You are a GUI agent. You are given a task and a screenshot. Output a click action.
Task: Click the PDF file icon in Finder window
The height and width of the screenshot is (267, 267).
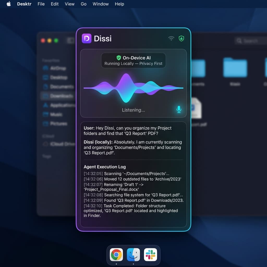(196, 108)
